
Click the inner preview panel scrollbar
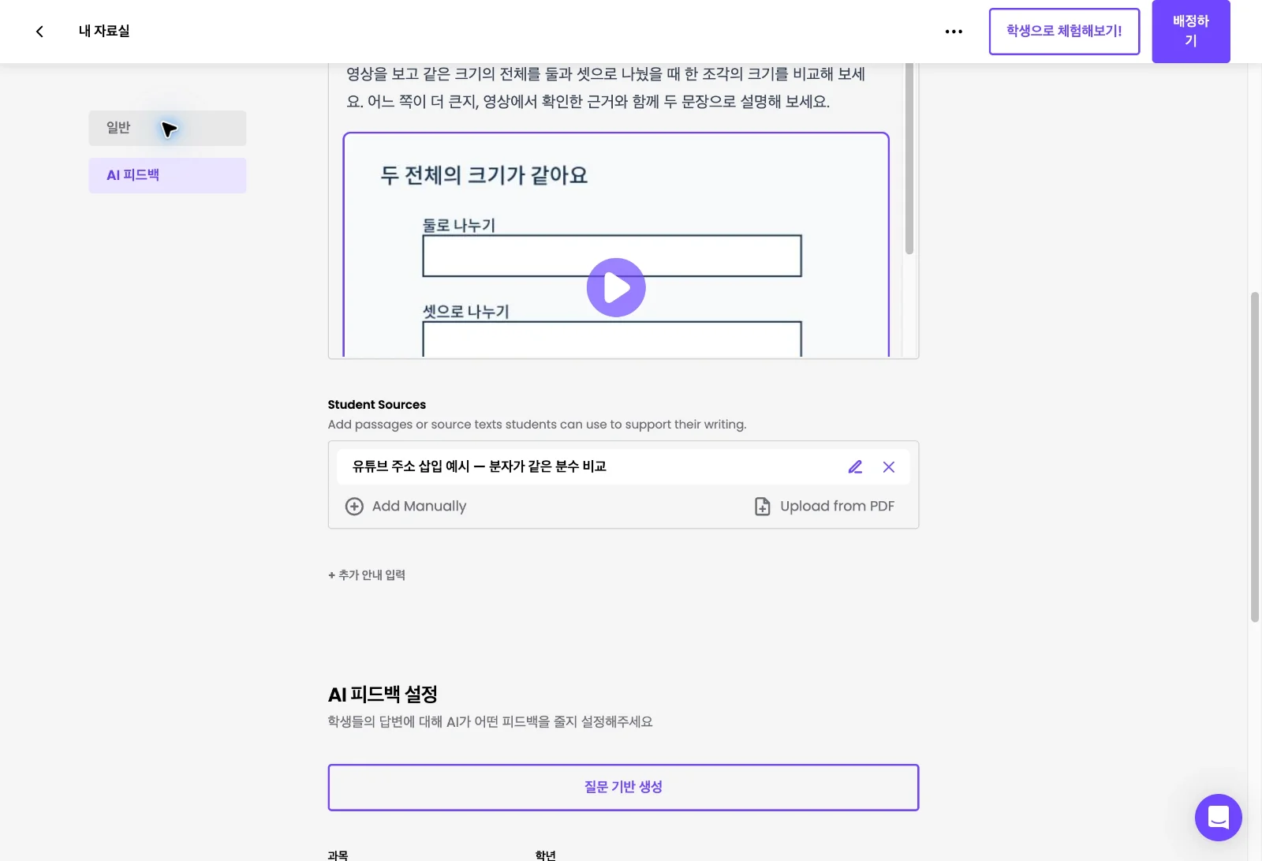[909, 158]
